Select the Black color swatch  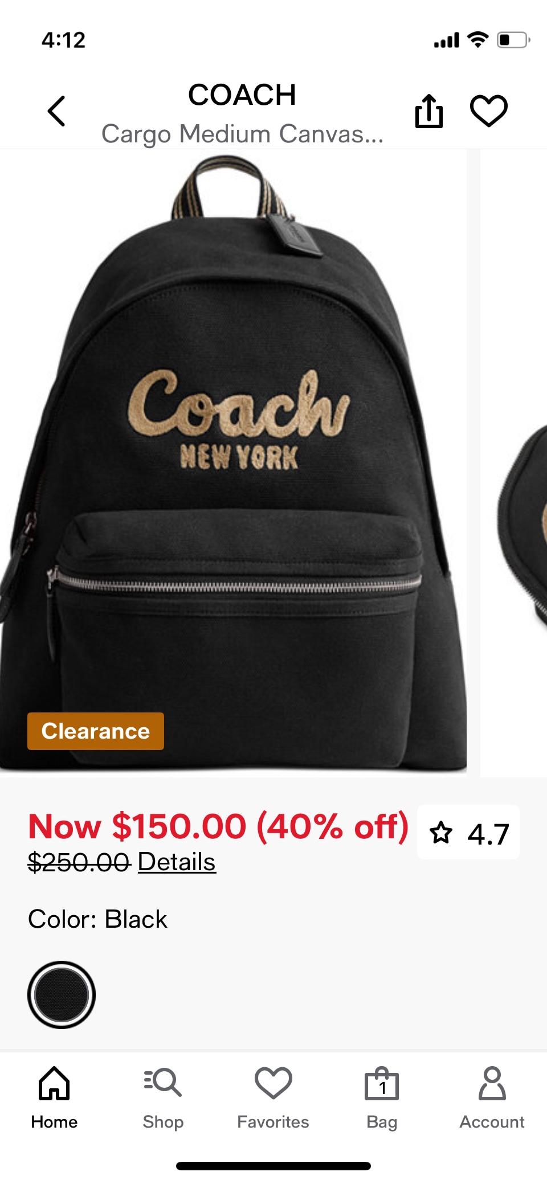[x=62, y=994]
